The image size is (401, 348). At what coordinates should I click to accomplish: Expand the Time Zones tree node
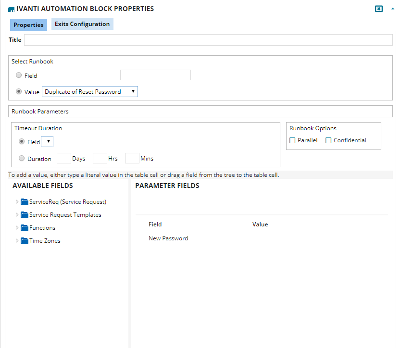point(17,241)
